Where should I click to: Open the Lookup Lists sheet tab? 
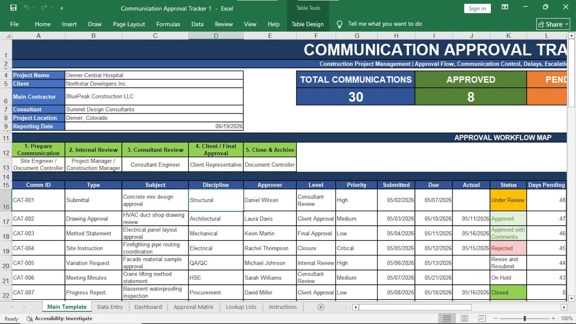(x=241, y=307)
